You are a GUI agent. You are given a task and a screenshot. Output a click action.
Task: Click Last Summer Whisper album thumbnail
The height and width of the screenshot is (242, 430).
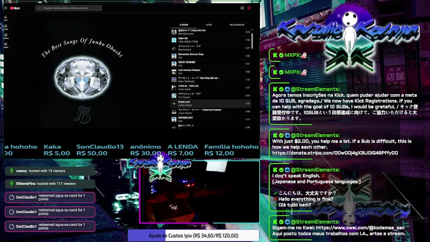pos(174,72)
